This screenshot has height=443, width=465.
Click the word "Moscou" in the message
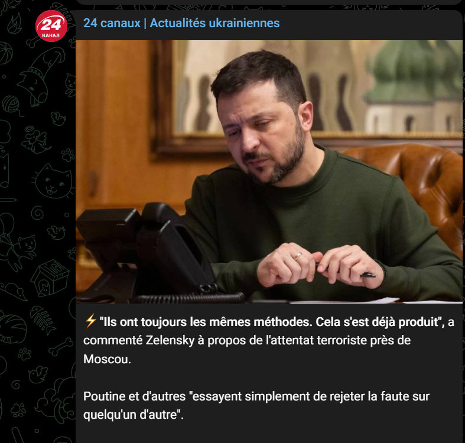click(x=107, y=359)
